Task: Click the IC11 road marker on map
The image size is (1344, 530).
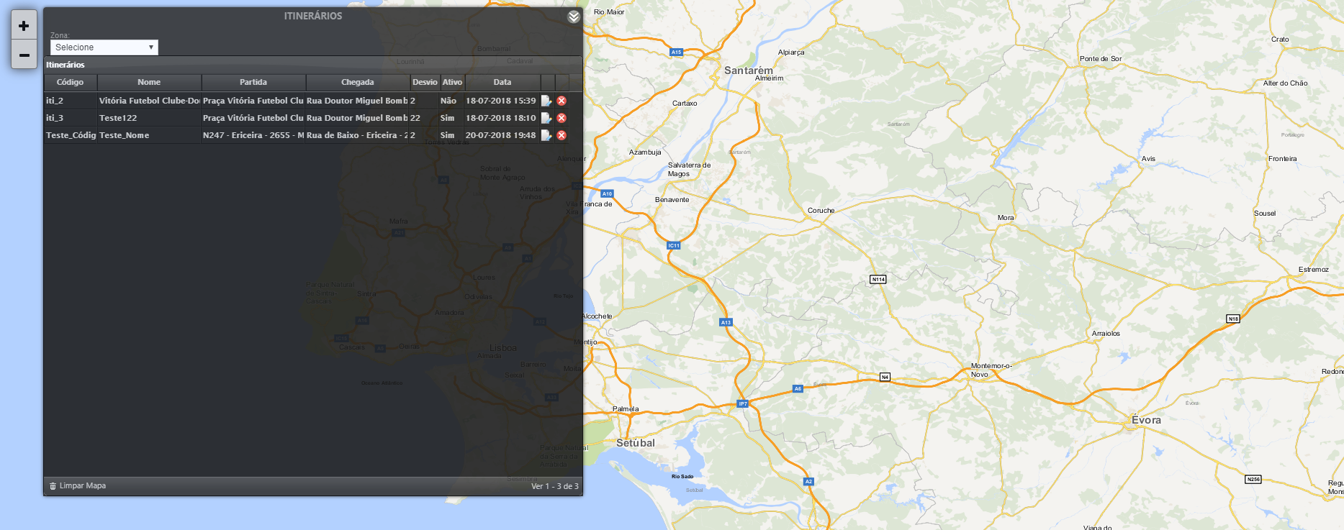Action: click(674, 245)
